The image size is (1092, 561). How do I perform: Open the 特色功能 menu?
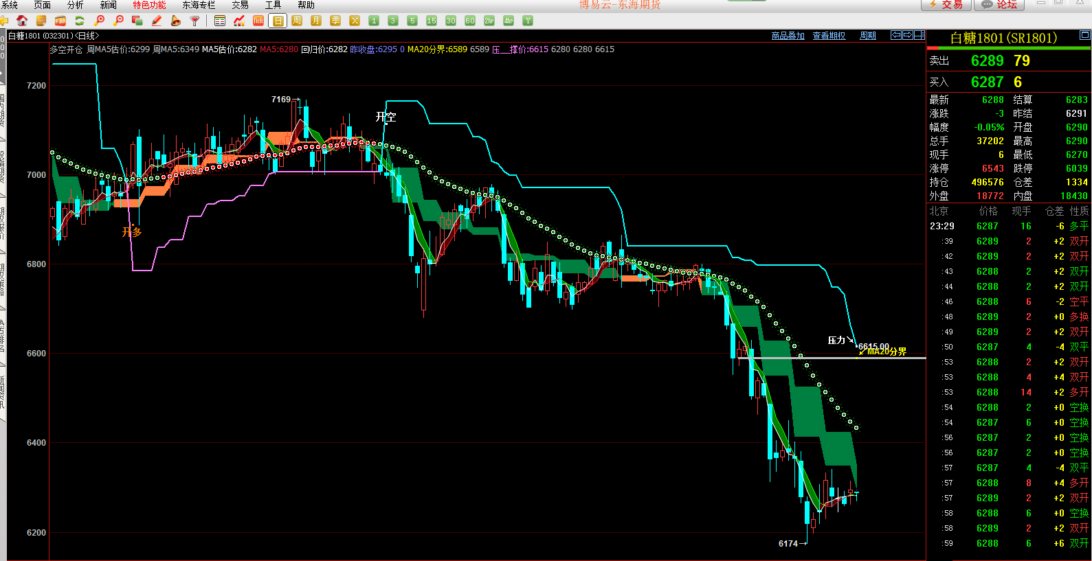(x=149, y=5)
